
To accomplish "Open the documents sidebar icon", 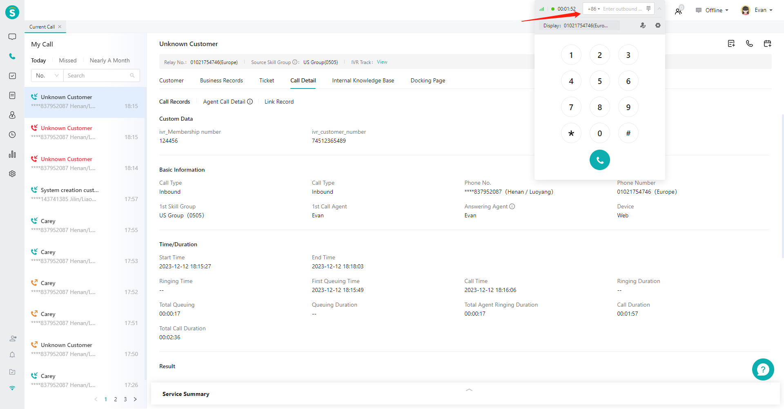I will [12, 95].
